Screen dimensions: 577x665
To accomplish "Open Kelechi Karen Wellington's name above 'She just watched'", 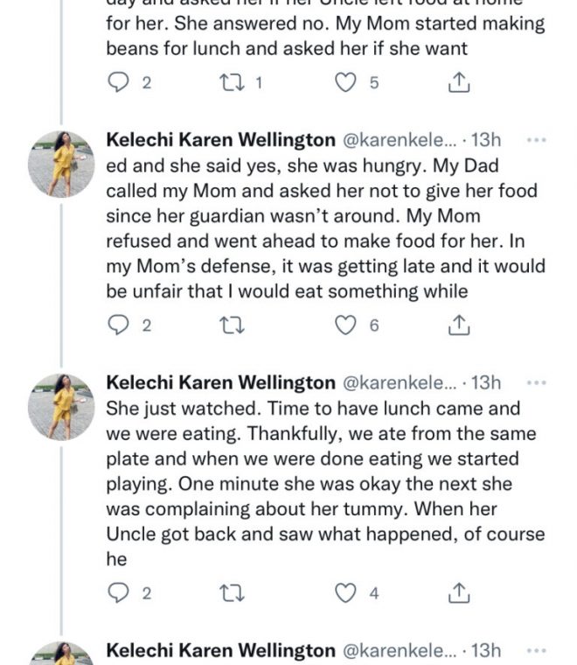I will (x=220, y=382).
